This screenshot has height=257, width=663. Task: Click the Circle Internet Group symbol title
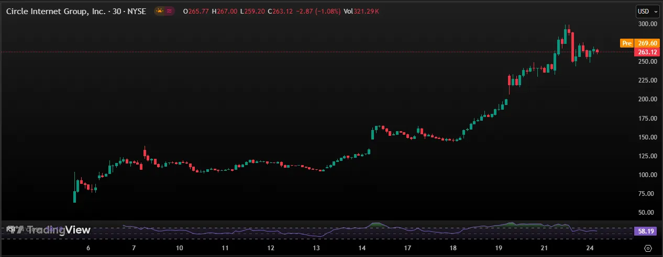(59, 11)
